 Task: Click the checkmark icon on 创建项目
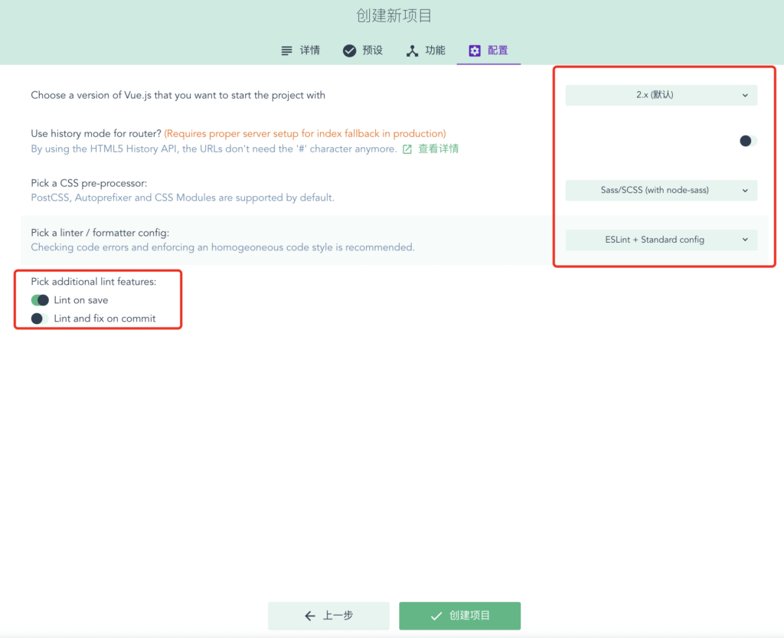[436, 616]
